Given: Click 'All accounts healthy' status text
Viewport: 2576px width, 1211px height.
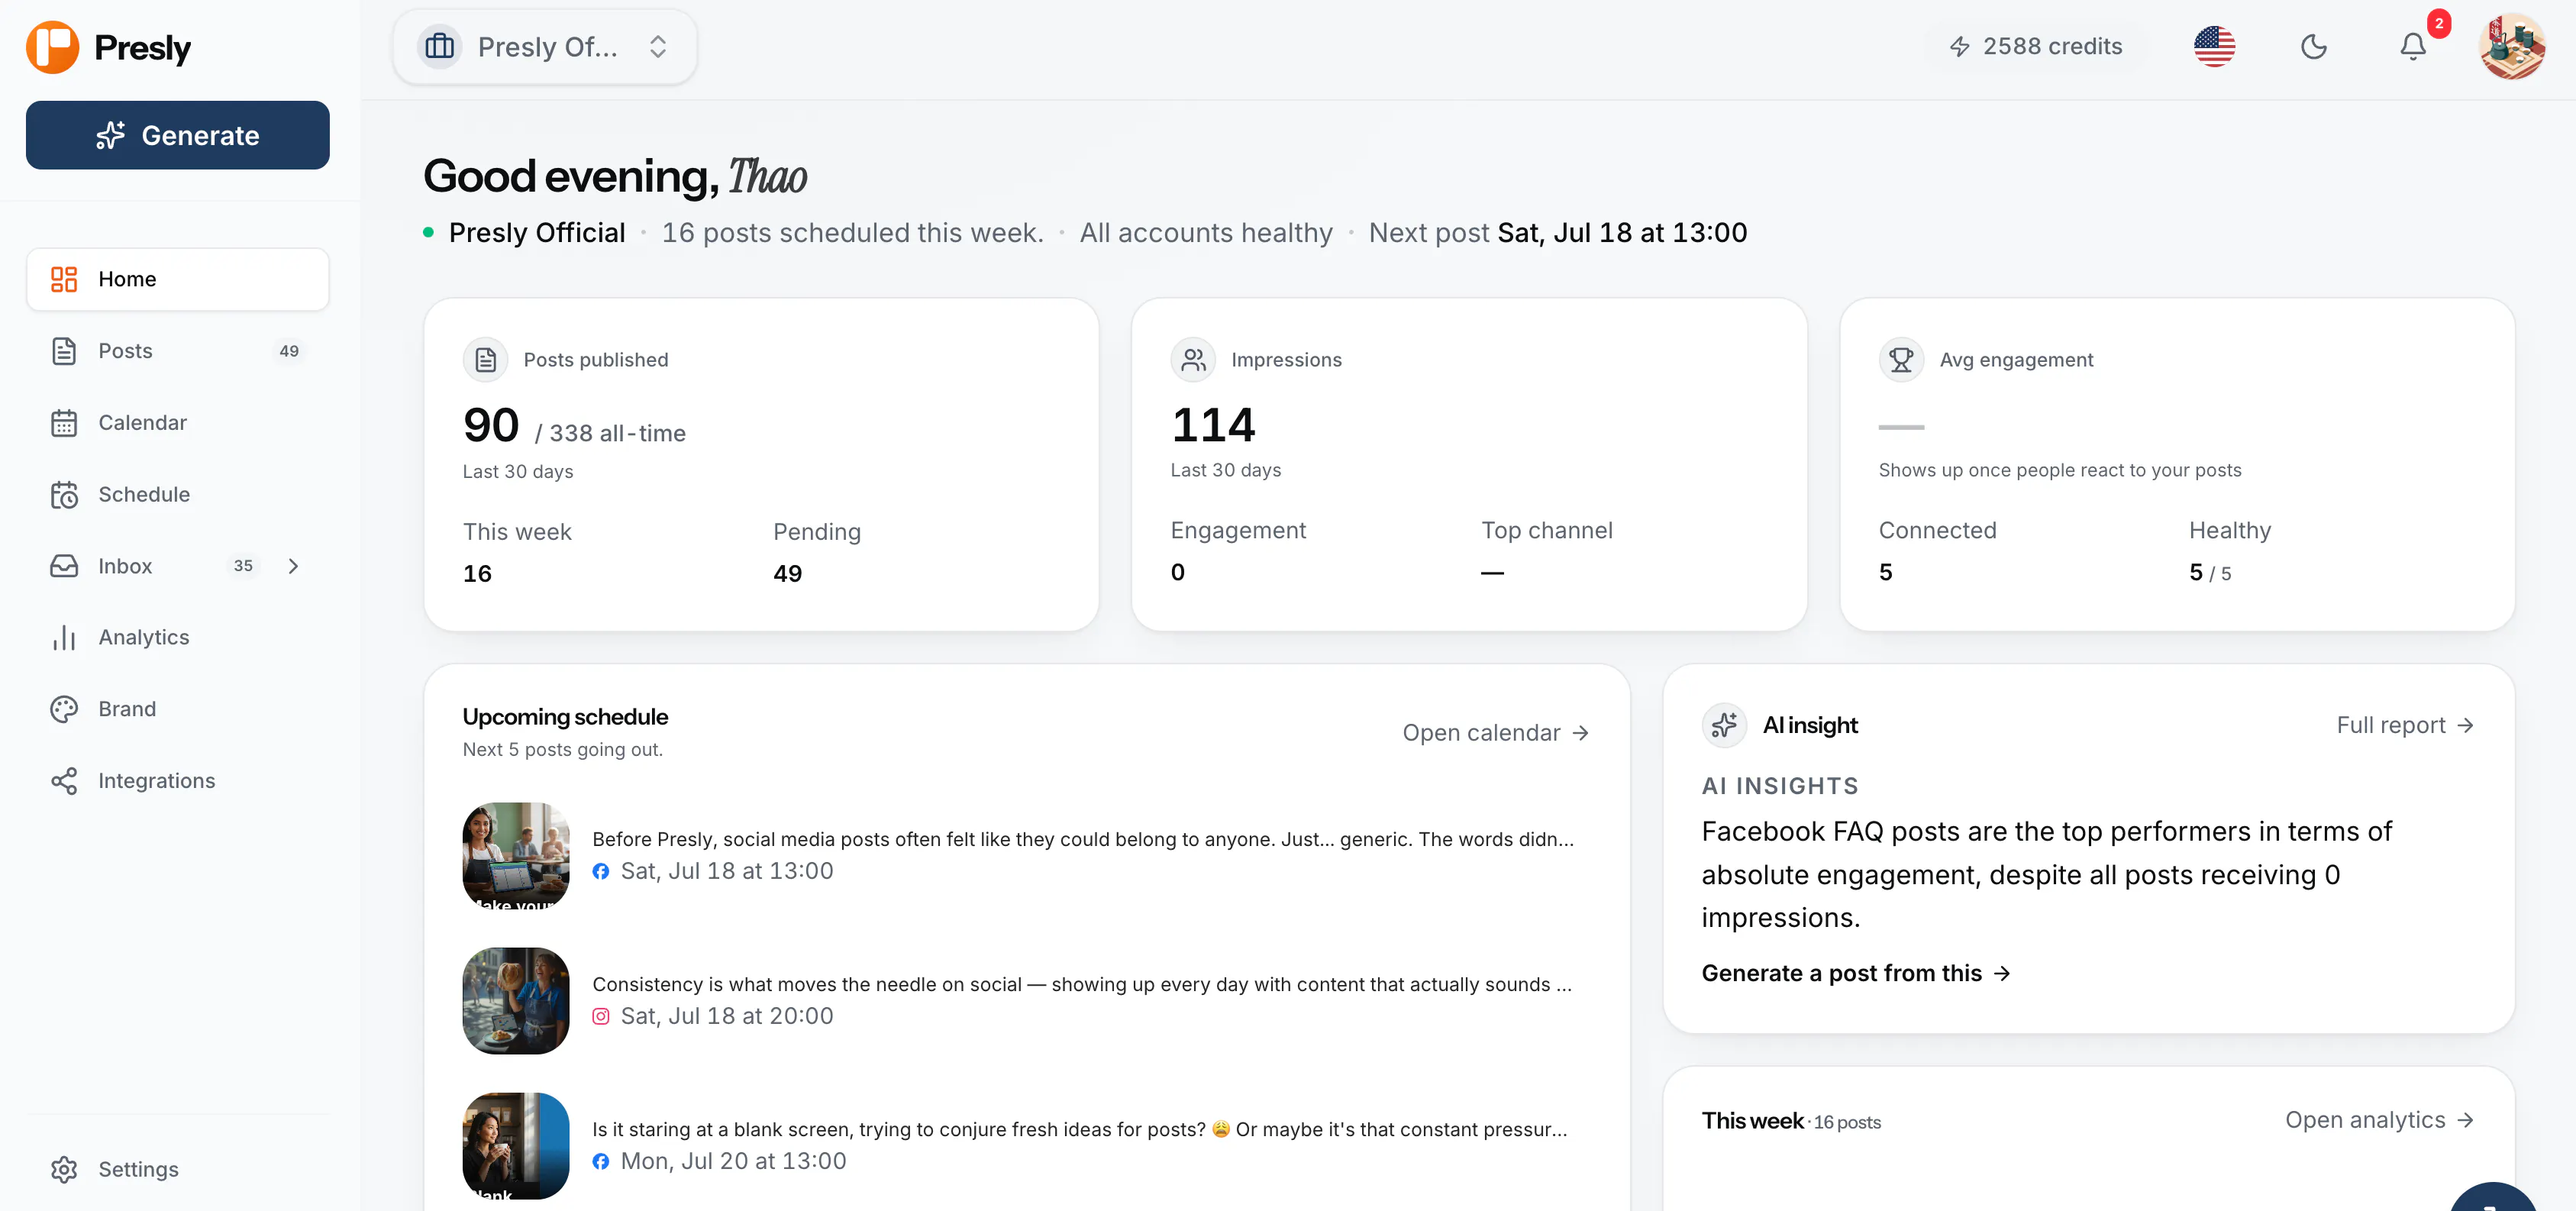Looking at the screenshot, I should (x=1206, y=233).
